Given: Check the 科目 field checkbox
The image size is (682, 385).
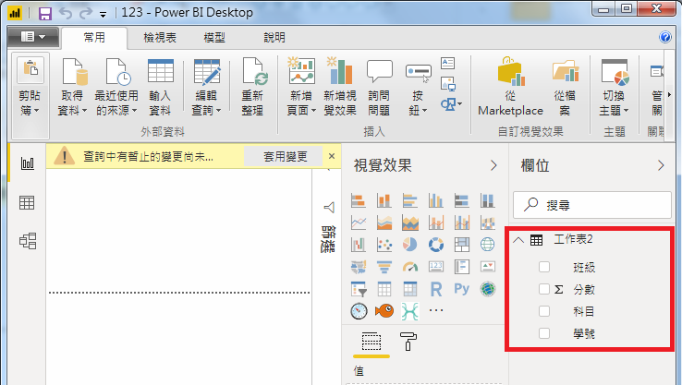Looking at the screenshot, I should (x=544, y=311).
